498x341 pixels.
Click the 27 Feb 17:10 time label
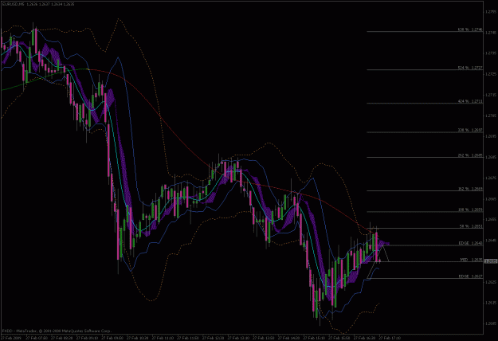[390, 338]
